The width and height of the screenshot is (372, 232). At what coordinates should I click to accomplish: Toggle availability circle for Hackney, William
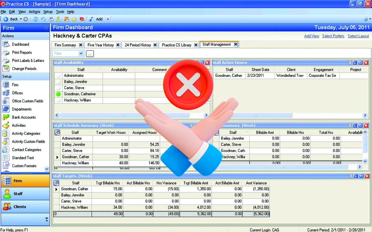click(58, 100)
